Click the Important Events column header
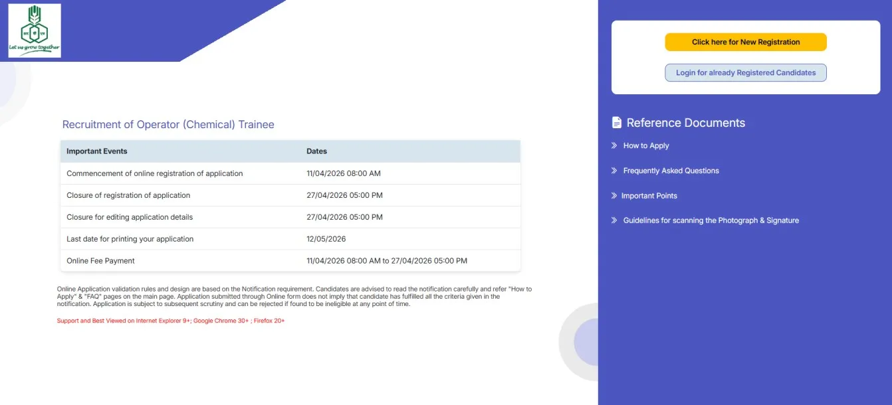 [x=97, y=151]
